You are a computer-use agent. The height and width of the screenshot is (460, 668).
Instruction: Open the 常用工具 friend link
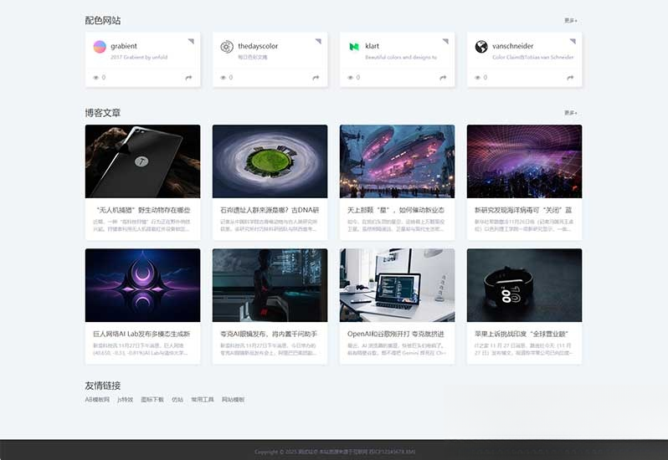tap(203, 400)
